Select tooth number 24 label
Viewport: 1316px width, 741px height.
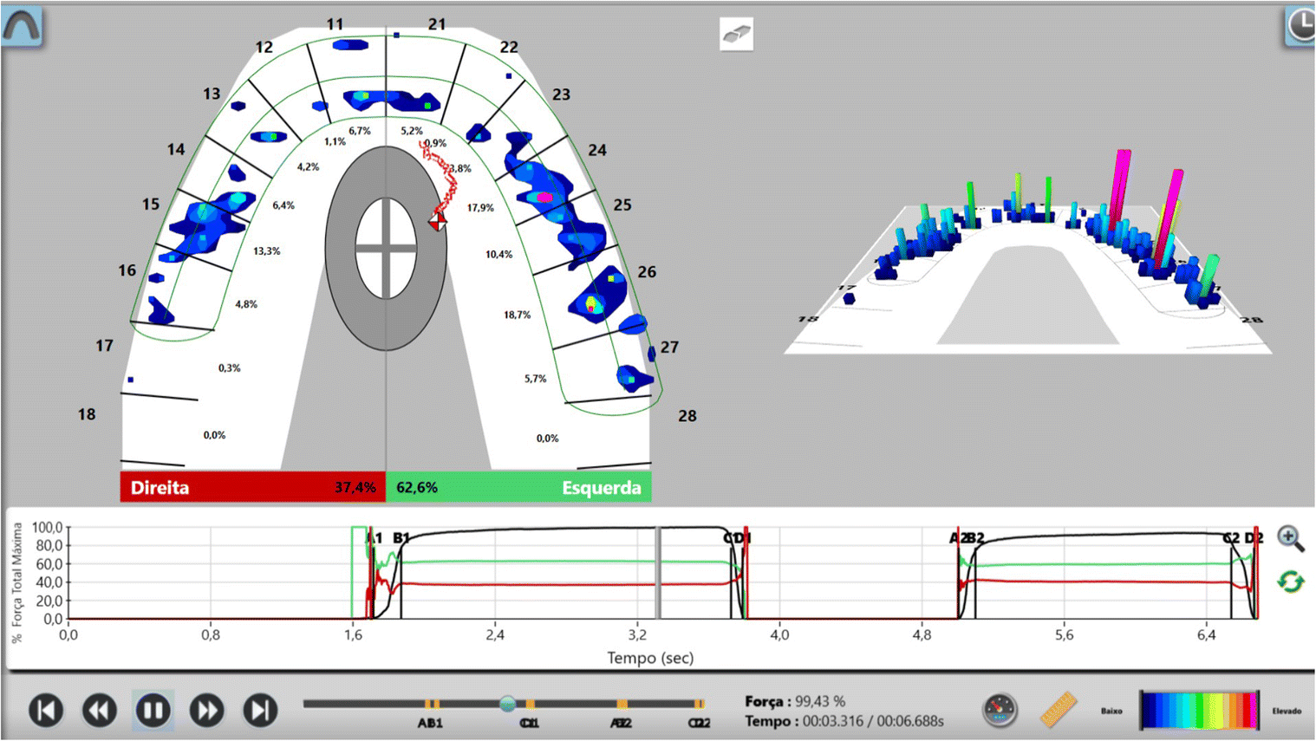tap(597, 150)
